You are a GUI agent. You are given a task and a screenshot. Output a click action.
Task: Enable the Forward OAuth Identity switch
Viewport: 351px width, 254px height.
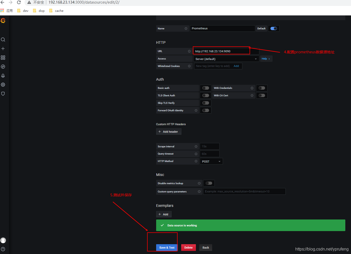pos(206,111)
